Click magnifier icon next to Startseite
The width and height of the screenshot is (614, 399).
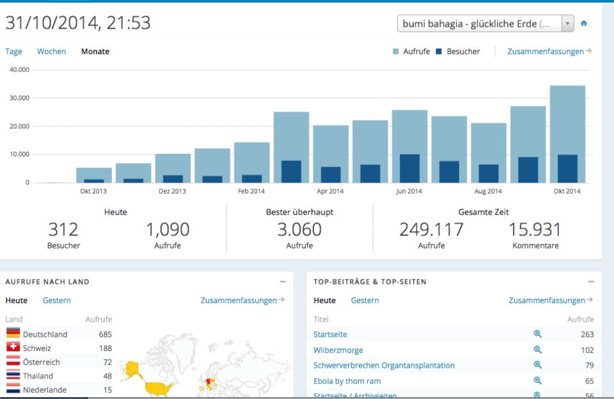click(x=537, y=334)
